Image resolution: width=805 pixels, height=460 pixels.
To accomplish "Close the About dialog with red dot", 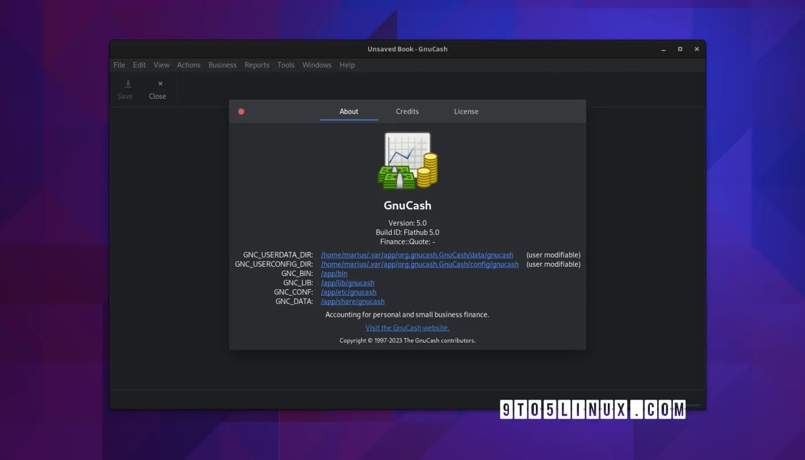I will [x=241, y=112].
